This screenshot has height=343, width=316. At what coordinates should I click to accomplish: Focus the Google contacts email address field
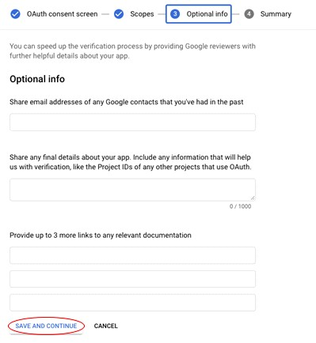132,122
